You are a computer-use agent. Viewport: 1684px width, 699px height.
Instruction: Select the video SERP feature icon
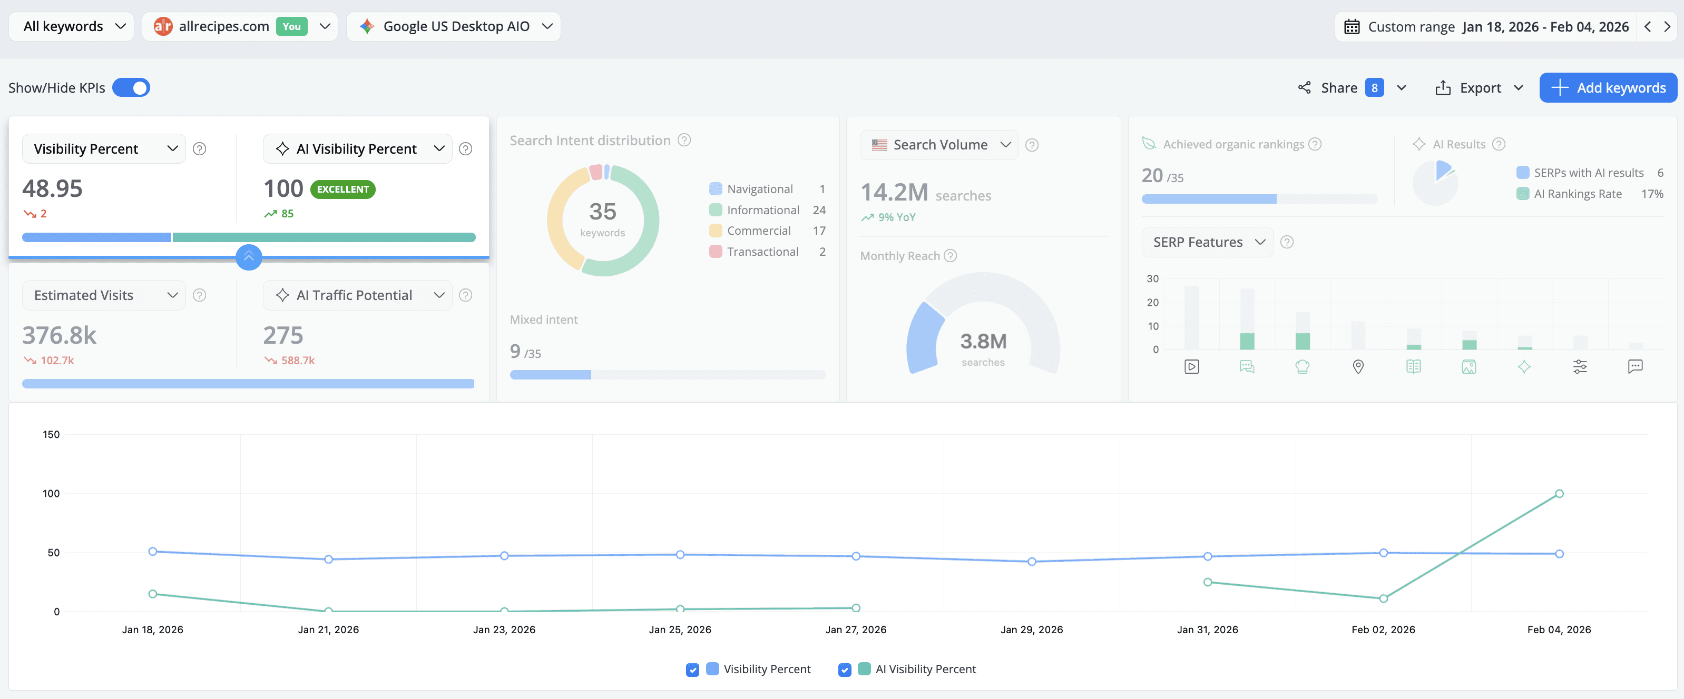[x=1192, y=366]
